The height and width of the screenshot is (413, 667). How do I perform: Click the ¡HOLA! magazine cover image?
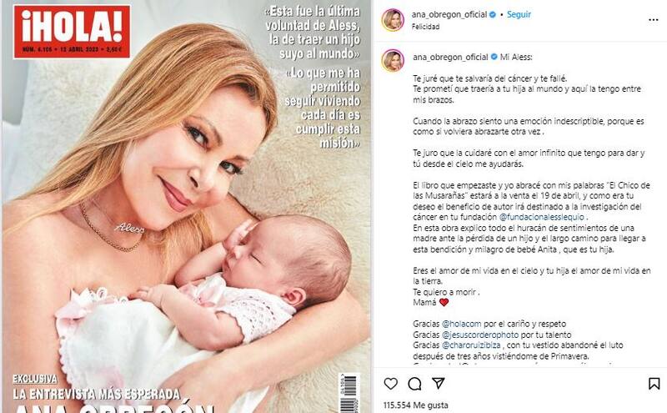pyautogui.click(x=186, y=207)
